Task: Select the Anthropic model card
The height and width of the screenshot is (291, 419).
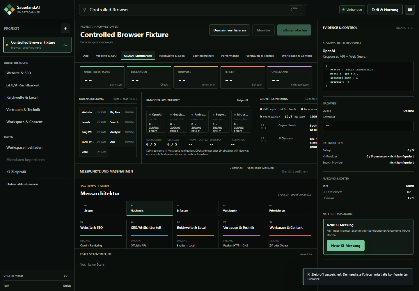Action: pyautogui.click(x=199, y=121)
